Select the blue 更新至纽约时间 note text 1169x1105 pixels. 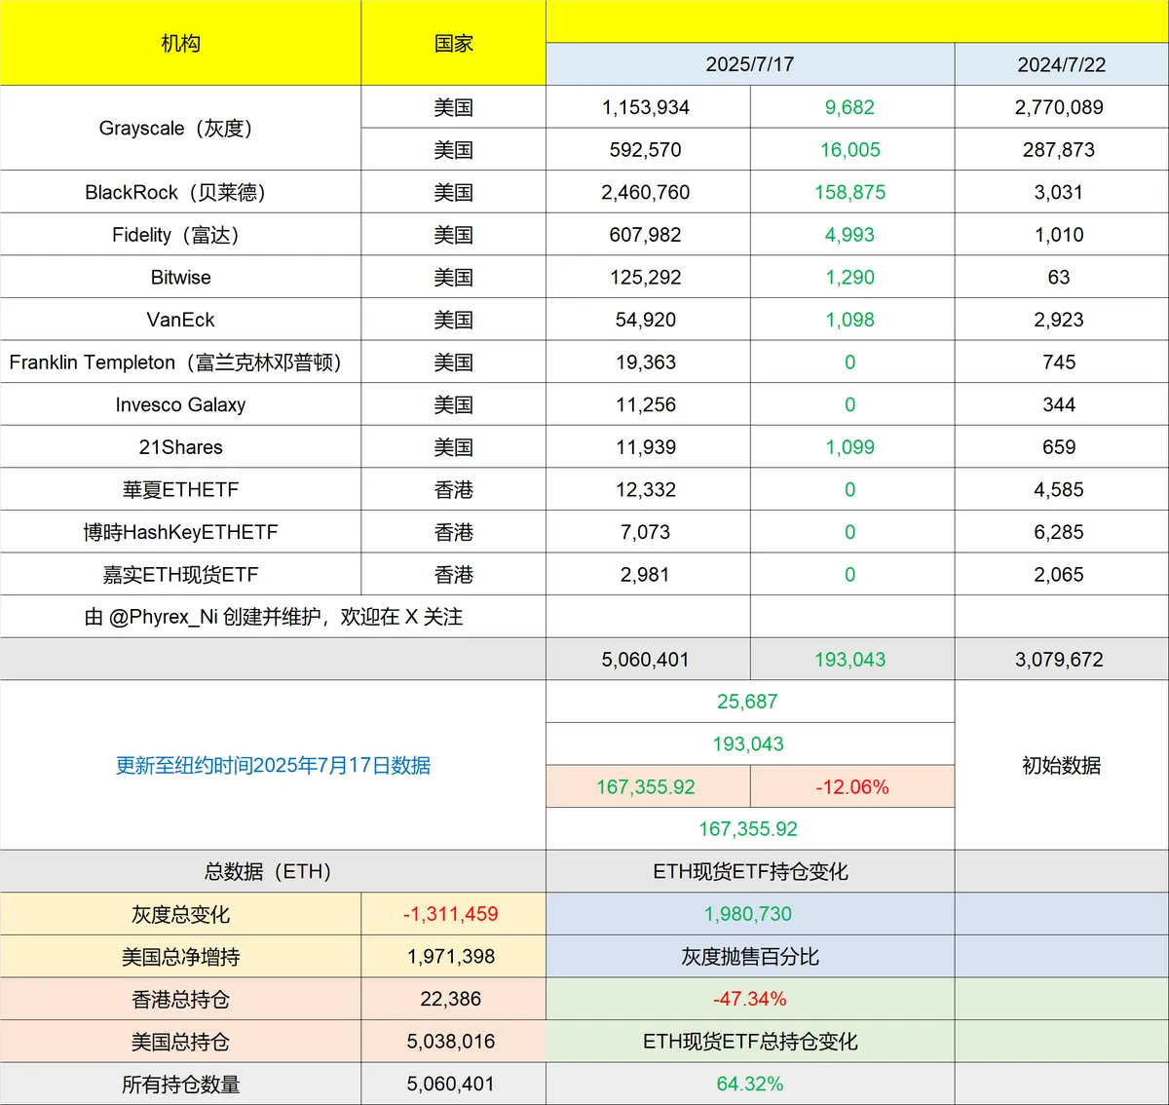click(273, 766)
